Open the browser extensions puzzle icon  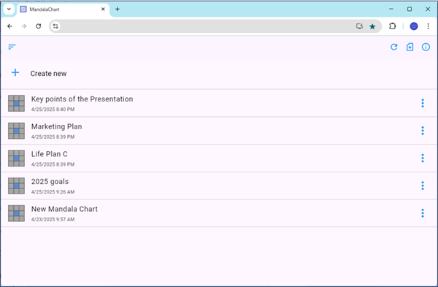392,26
